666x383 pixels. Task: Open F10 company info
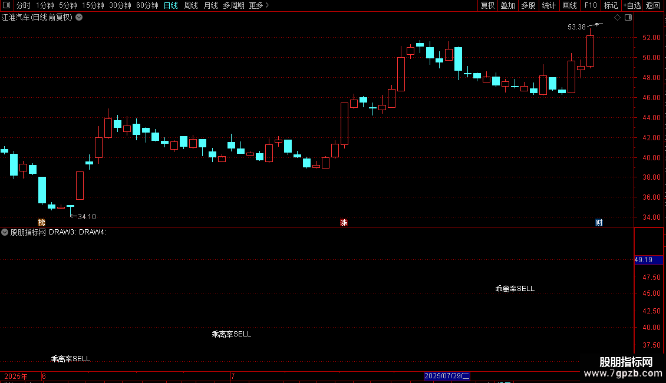coord(591,5)
